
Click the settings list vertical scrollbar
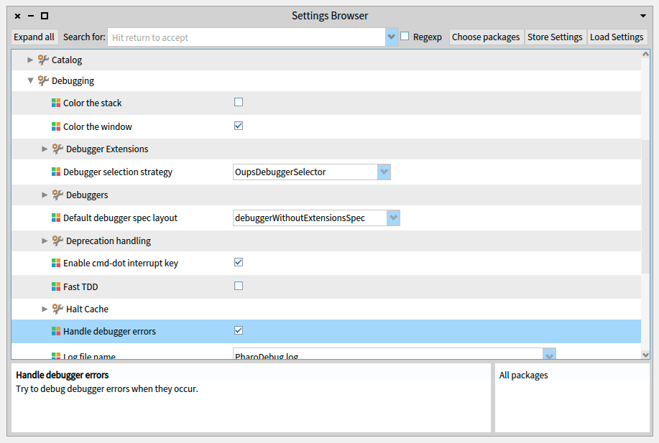click(645, 165)
